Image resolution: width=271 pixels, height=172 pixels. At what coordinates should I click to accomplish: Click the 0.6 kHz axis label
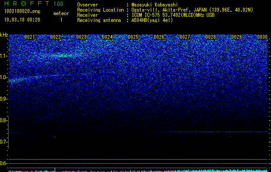(3, 163)
